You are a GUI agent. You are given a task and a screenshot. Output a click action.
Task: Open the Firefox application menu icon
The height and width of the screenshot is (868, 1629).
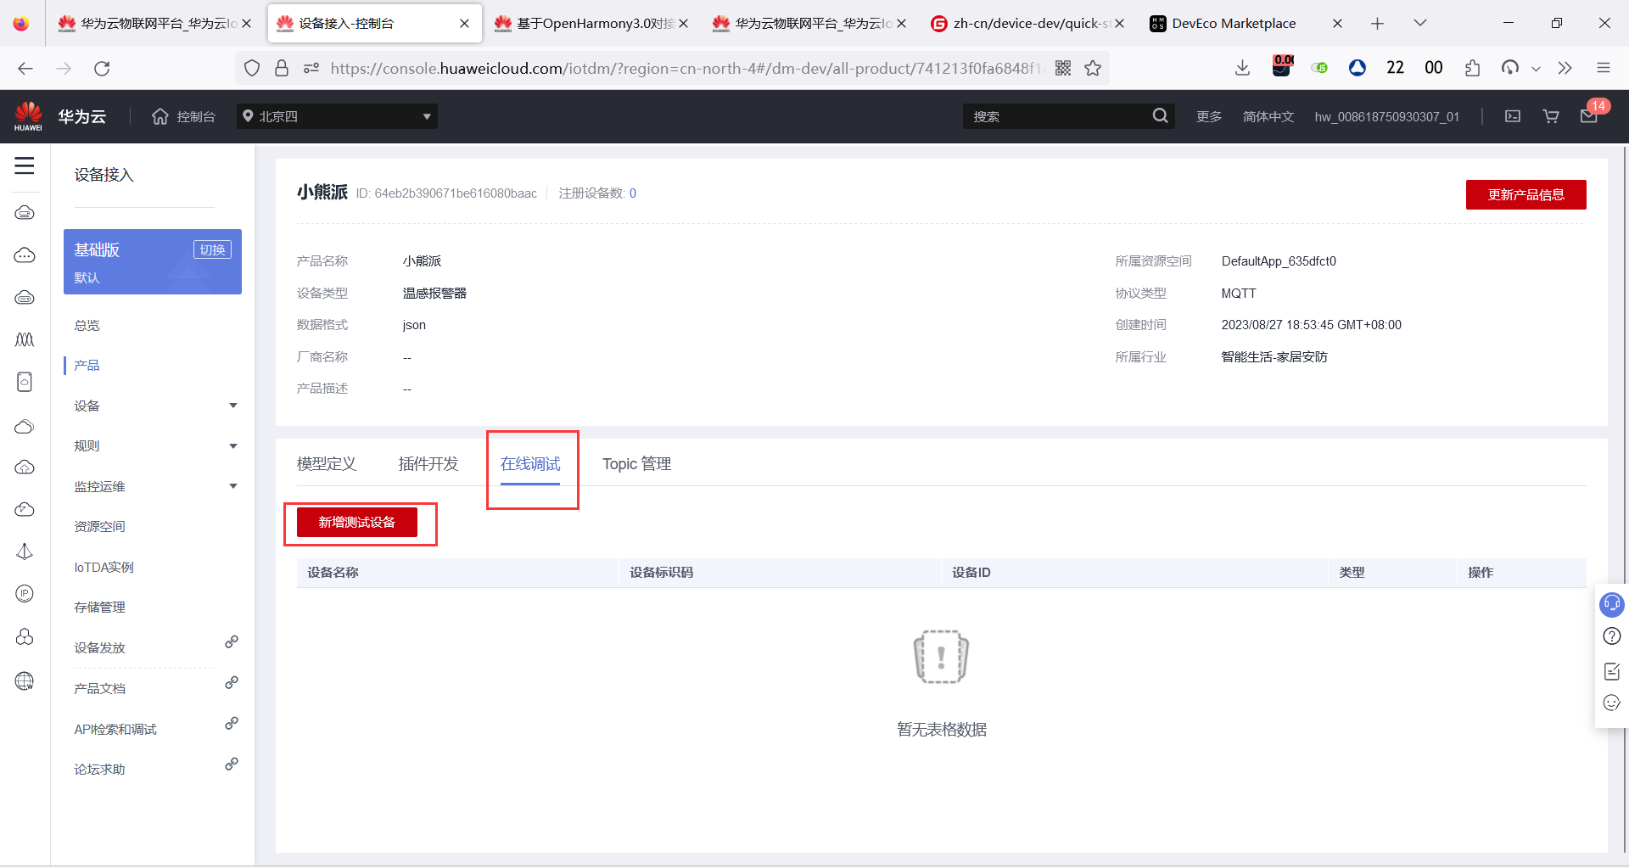pyautogui.click(x=1603, y=68)
